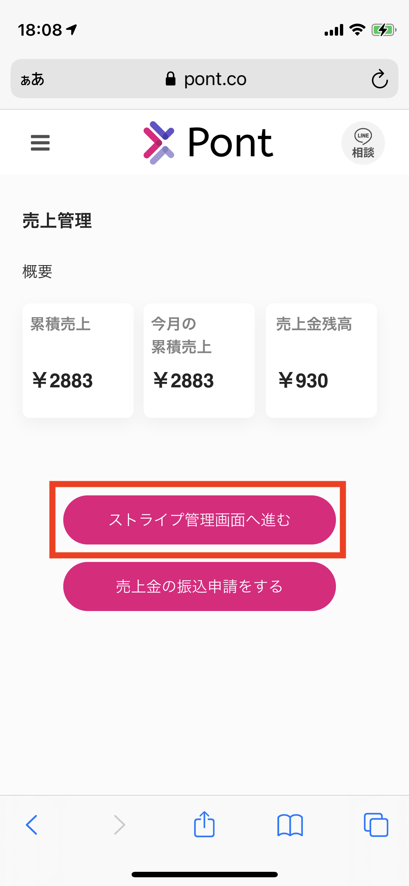Tap the LINE 相談 consultation icon

(x=363, y=143)
